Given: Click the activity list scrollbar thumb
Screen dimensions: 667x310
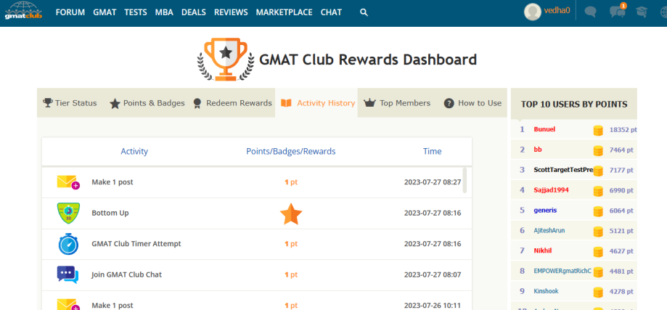Looking at the screenshot, I should (465, 180).
